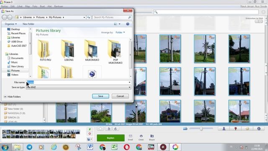Open the Save as type dropdown
The height and width of the screenshot is (151, 268).
click(129, 87)
